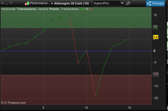Screen dimensions: 168x111
Task: Click the 'Transactions' horizontal axis label
Action: tap(26, 9)
